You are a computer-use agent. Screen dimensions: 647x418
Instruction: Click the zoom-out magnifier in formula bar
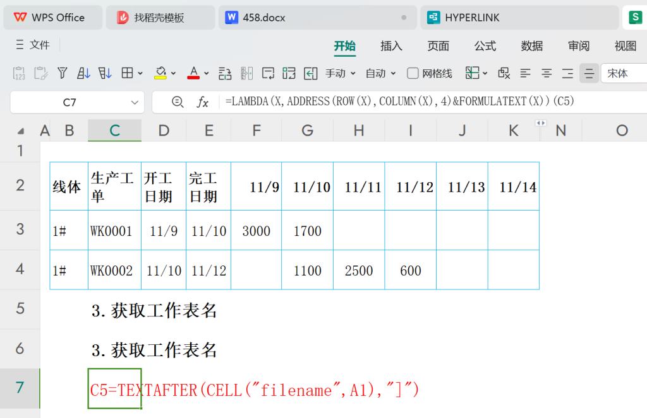(x=178, y=102)
